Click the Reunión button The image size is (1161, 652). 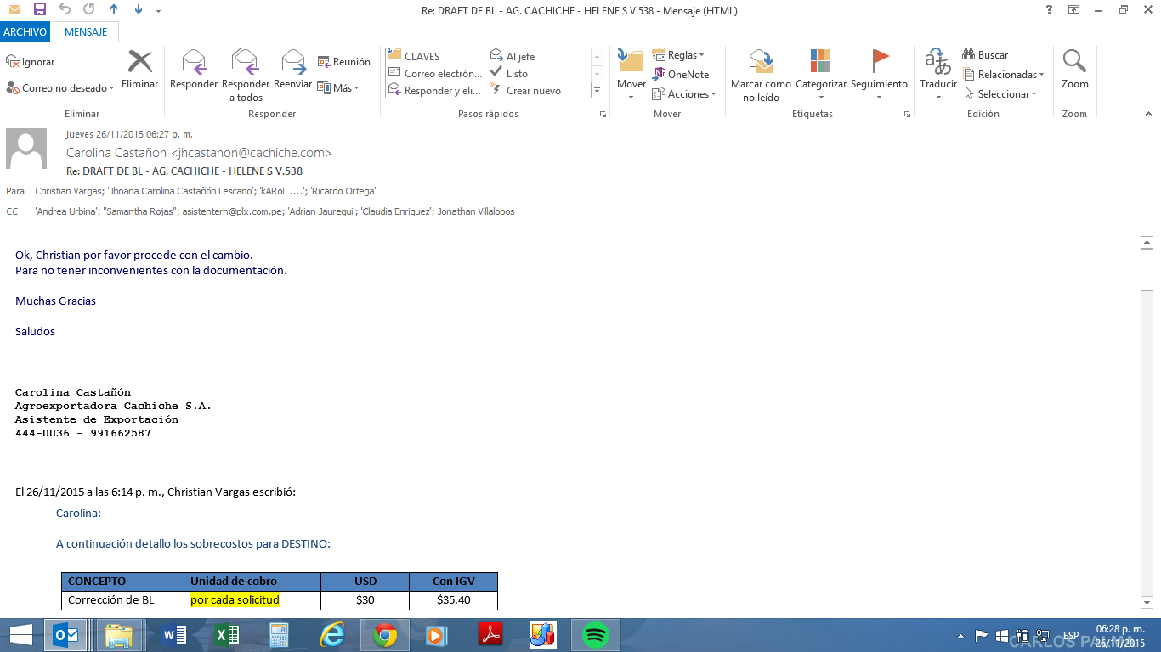pos(344,62)
